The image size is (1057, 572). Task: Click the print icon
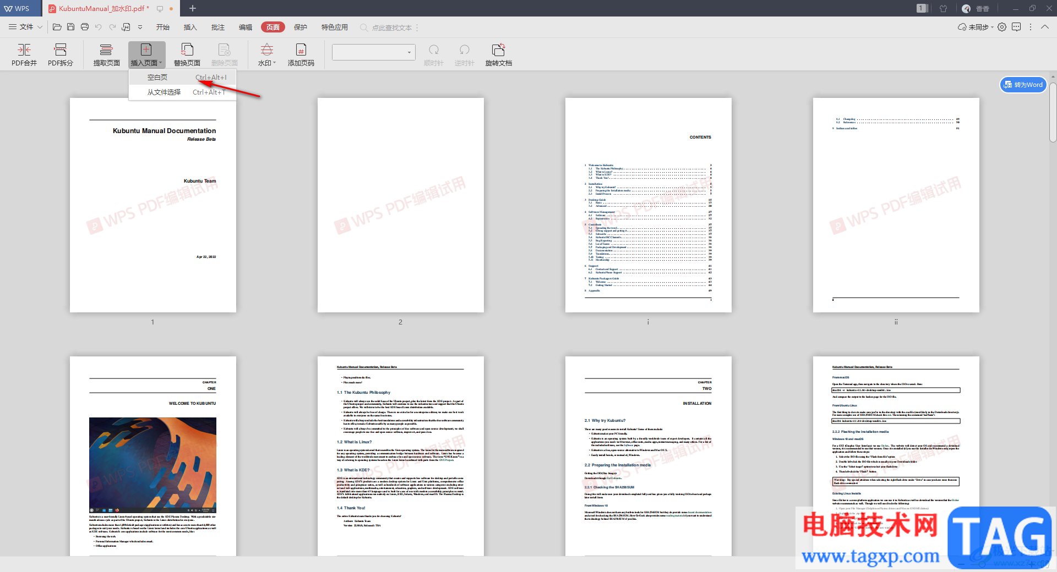[x=85, y=27]
